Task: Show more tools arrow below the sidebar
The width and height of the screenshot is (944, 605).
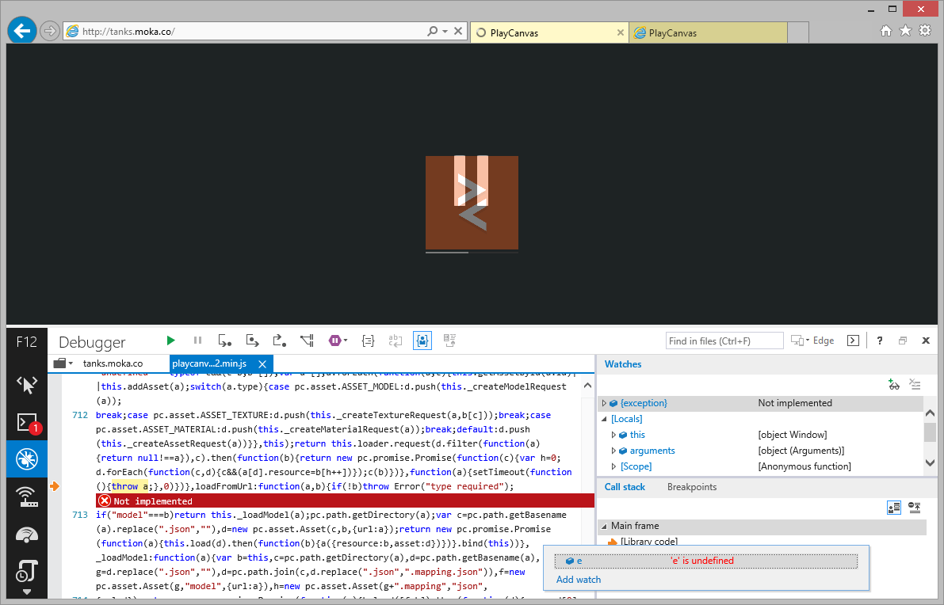Action: tap(26, 592)
